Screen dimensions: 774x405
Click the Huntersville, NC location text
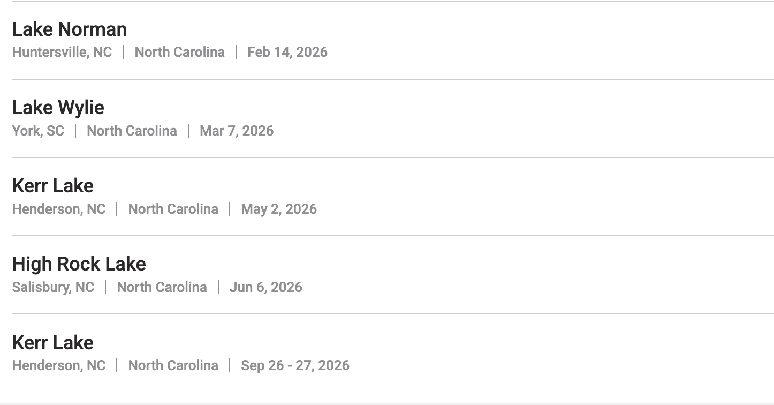coord(62,52)
